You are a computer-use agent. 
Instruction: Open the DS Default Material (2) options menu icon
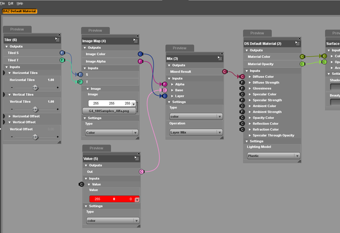297,43
